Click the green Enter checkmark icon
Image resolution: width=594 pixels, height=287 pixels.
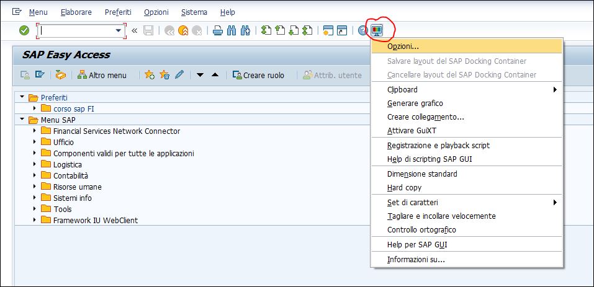click(24, 30)
